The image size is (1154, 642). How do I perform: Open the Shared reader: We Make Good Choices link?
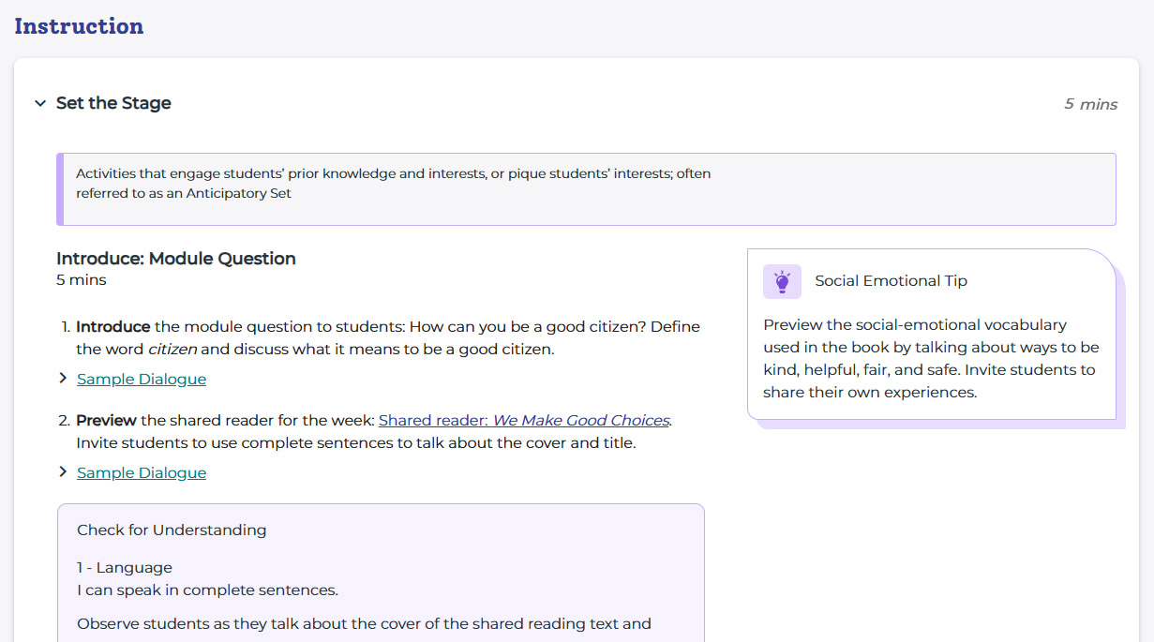(524, 421)
